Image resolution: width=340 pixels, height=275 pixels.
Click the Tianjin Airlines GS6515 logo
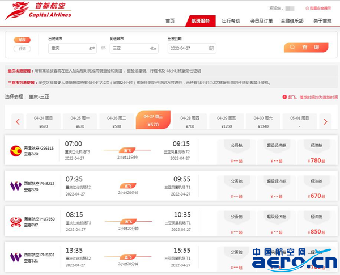coord(16,151)
